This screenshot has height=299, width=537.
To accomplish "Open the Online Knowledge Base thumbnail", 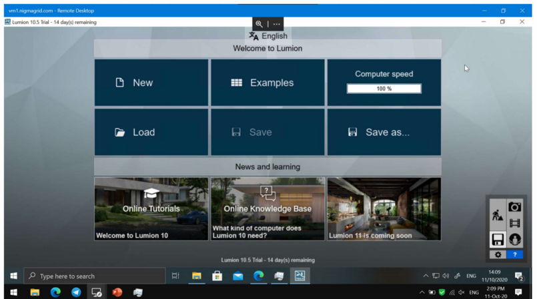I will point(267,209).
